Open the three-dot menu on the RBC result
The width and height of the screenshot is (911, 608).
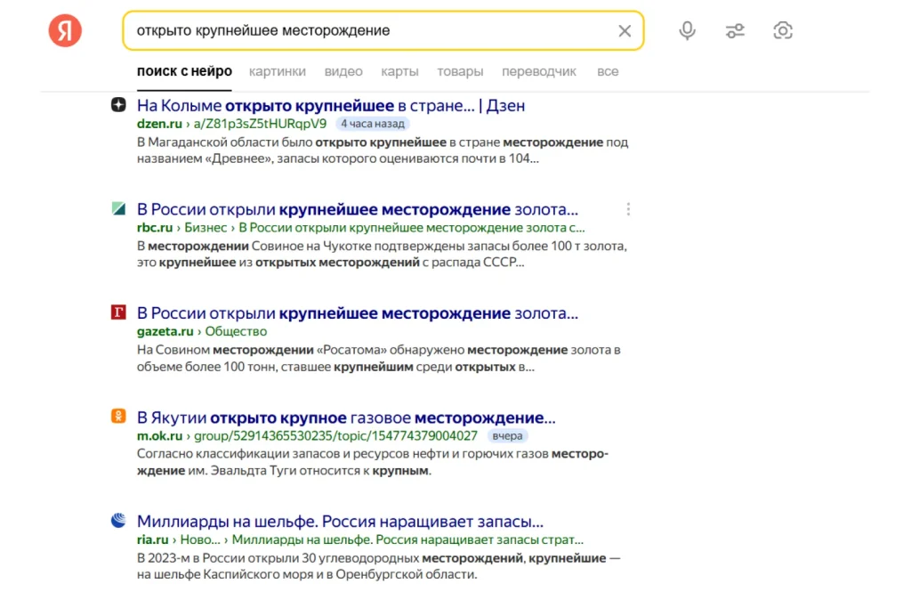coord(629,208)
